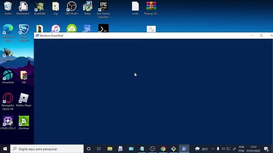Screen dimensions: 273x153
Task: Click the black terminal prompt desktop icon
Action: 103,28
